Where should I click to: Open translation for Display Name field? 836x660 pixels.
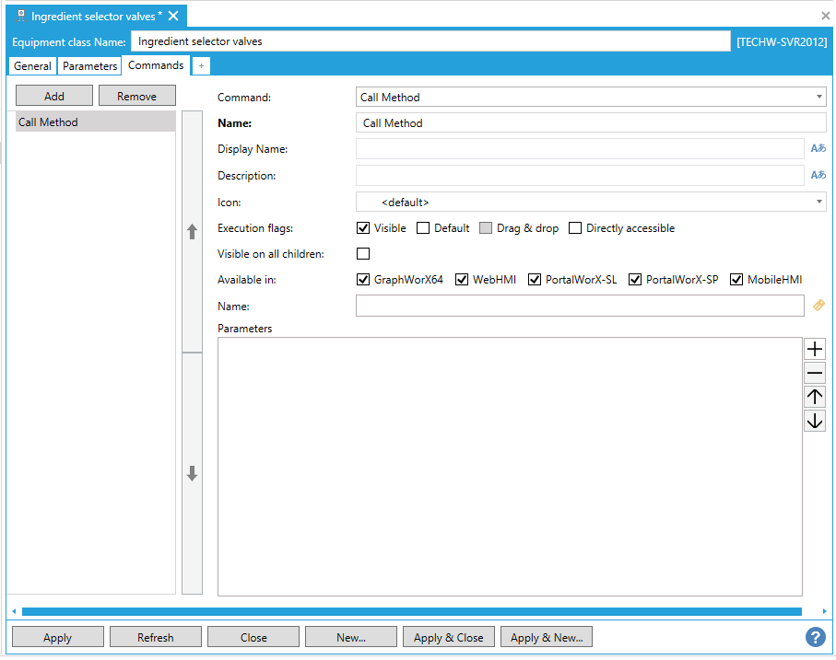tap(818, 148)
